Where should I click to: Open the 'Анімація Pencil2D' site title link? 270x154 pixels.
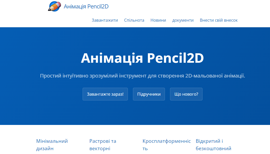pos(86,7)
